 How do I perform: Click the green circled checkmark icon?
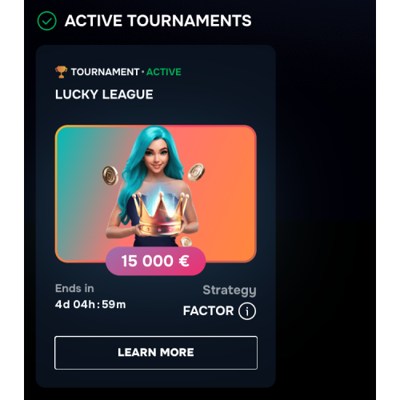(x=47, y=21)
